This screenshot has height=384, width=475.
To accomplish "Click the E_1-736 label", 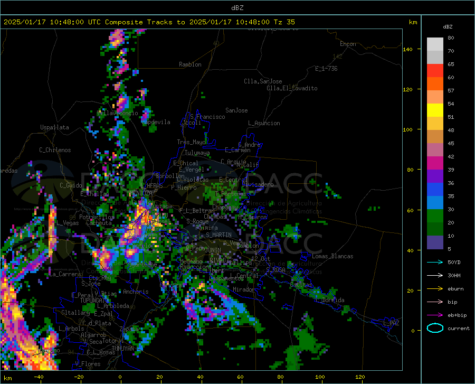I will [x=326, y=69].
